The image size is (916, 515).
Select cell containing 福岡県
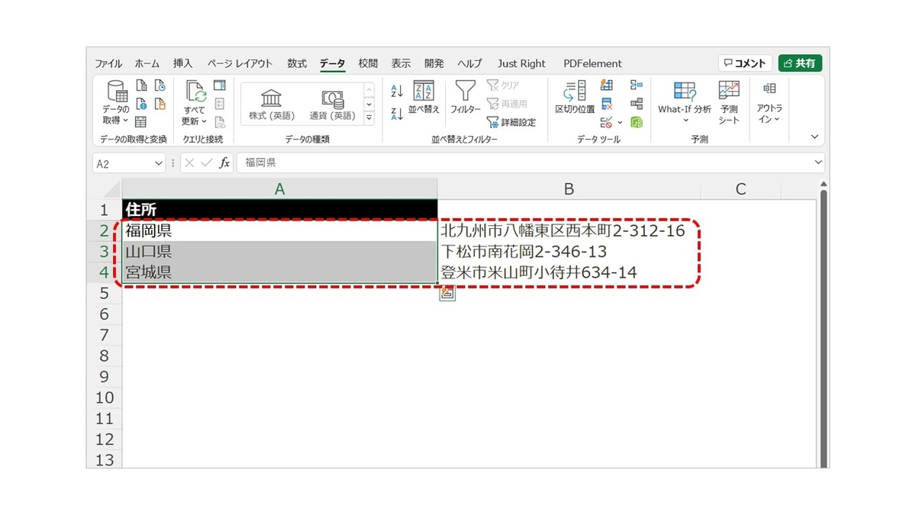point(279,230)
